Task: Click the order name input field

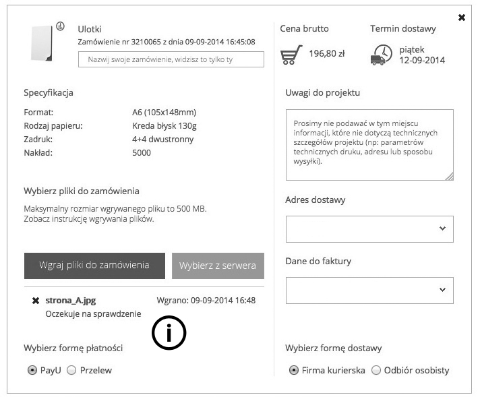Action: 171,59
